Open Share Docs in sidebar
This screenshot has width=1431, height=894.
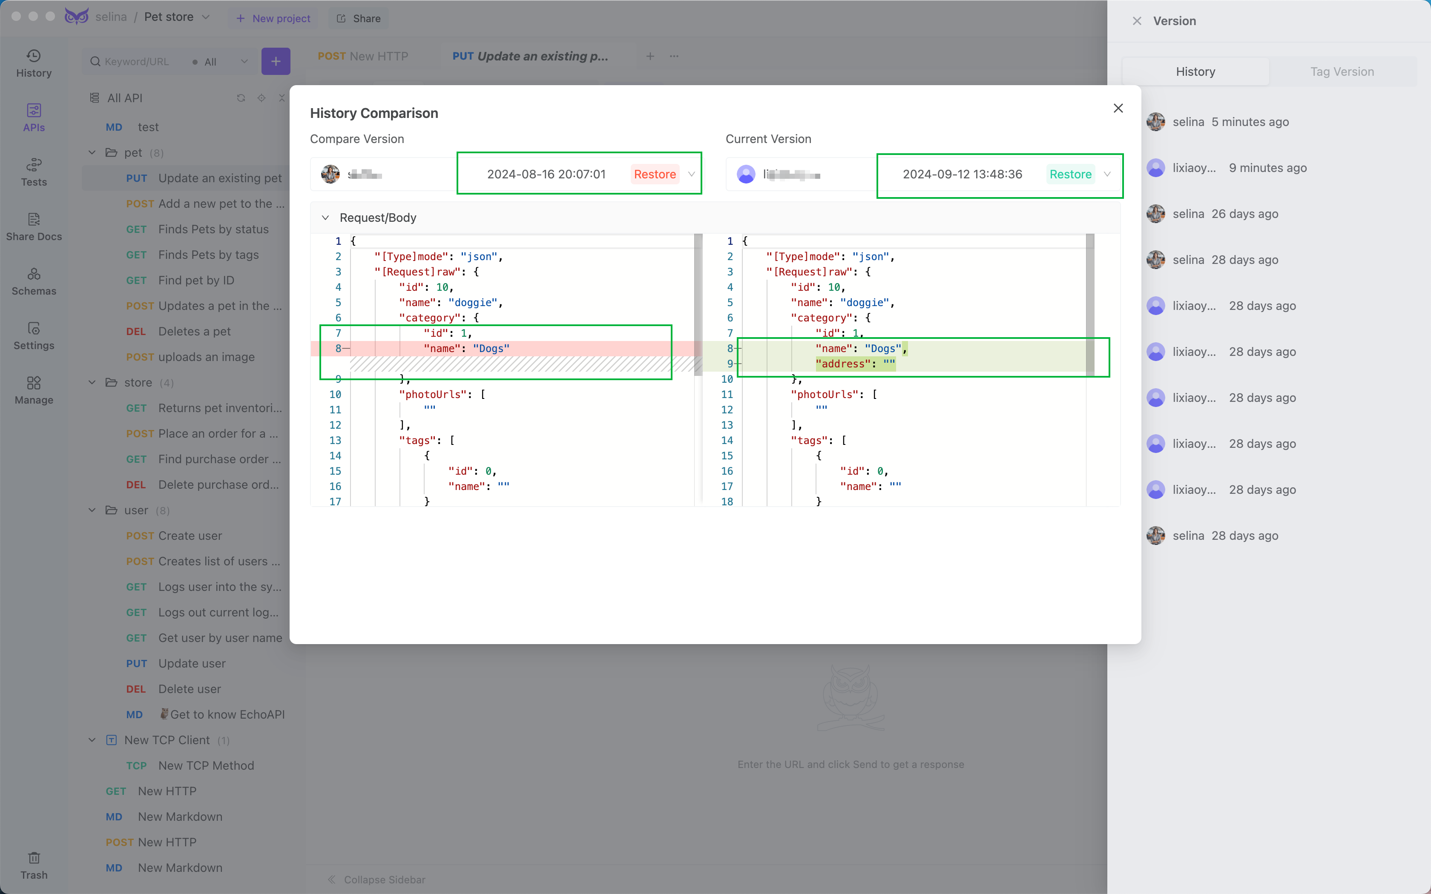[x=34, y=226]
